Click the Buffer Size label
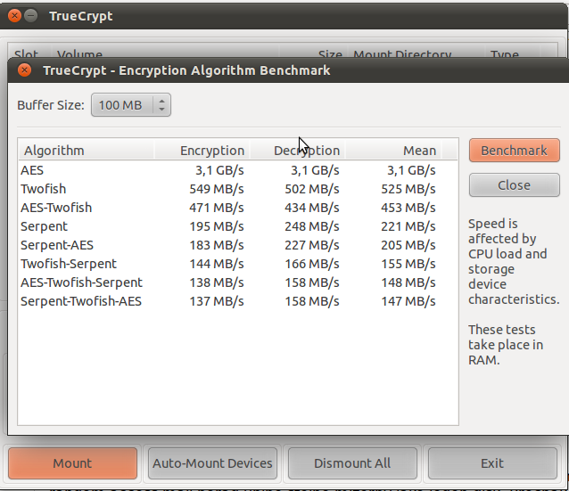 (51, 105)
